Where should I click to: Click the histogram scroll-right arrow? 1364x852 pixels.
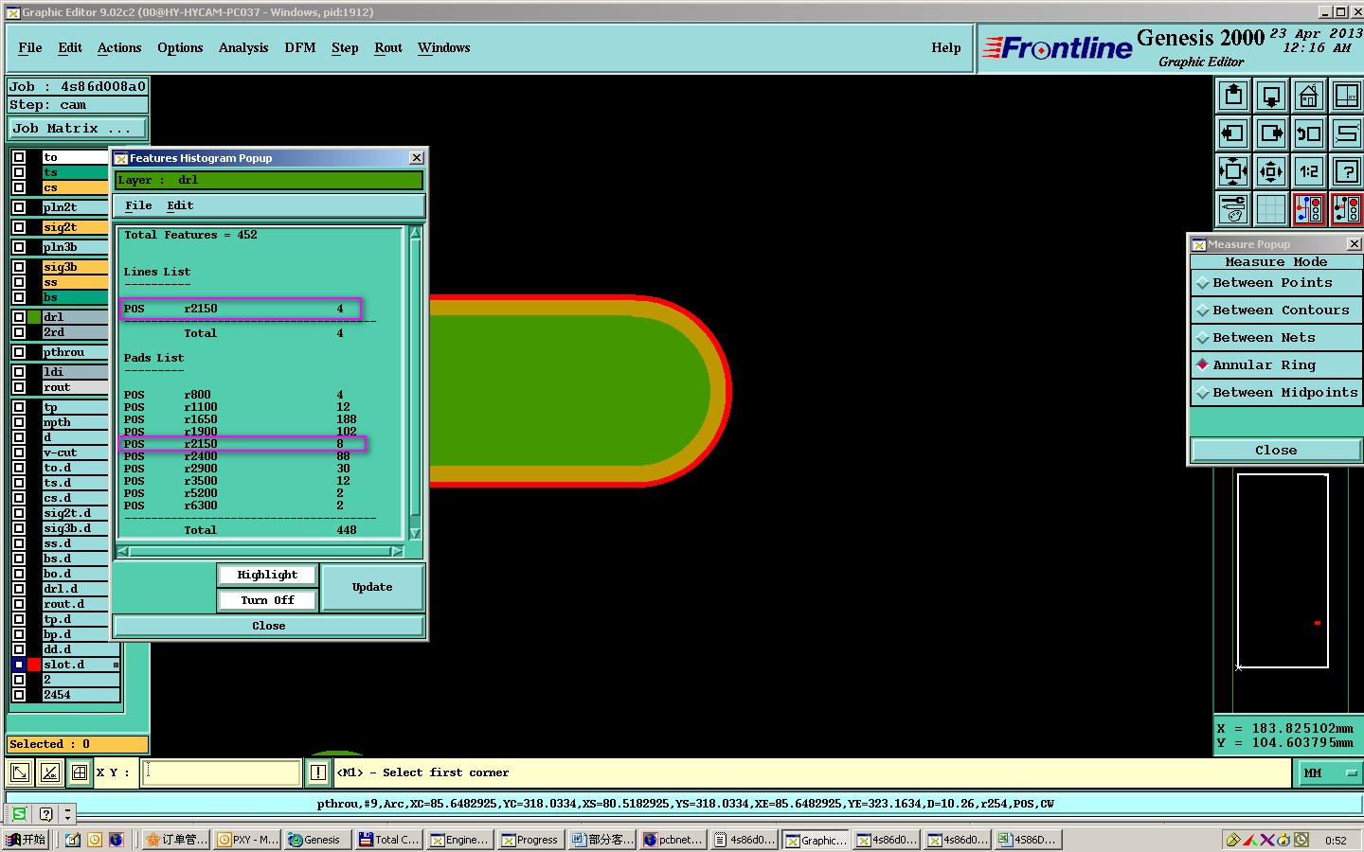click(x=398, y=551)
